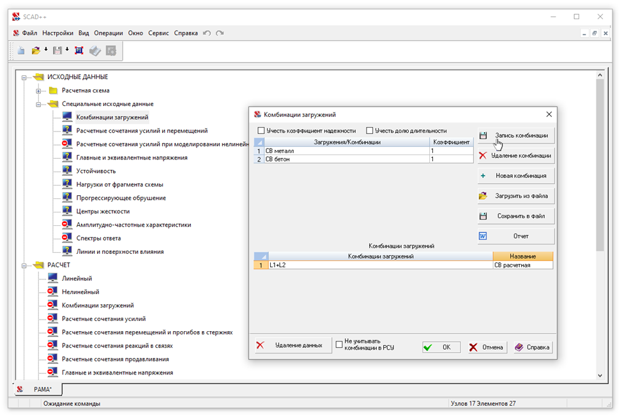Click blocked icon beside Нелинейный calculation
The image size is (622, 416).
click(52, 291)
